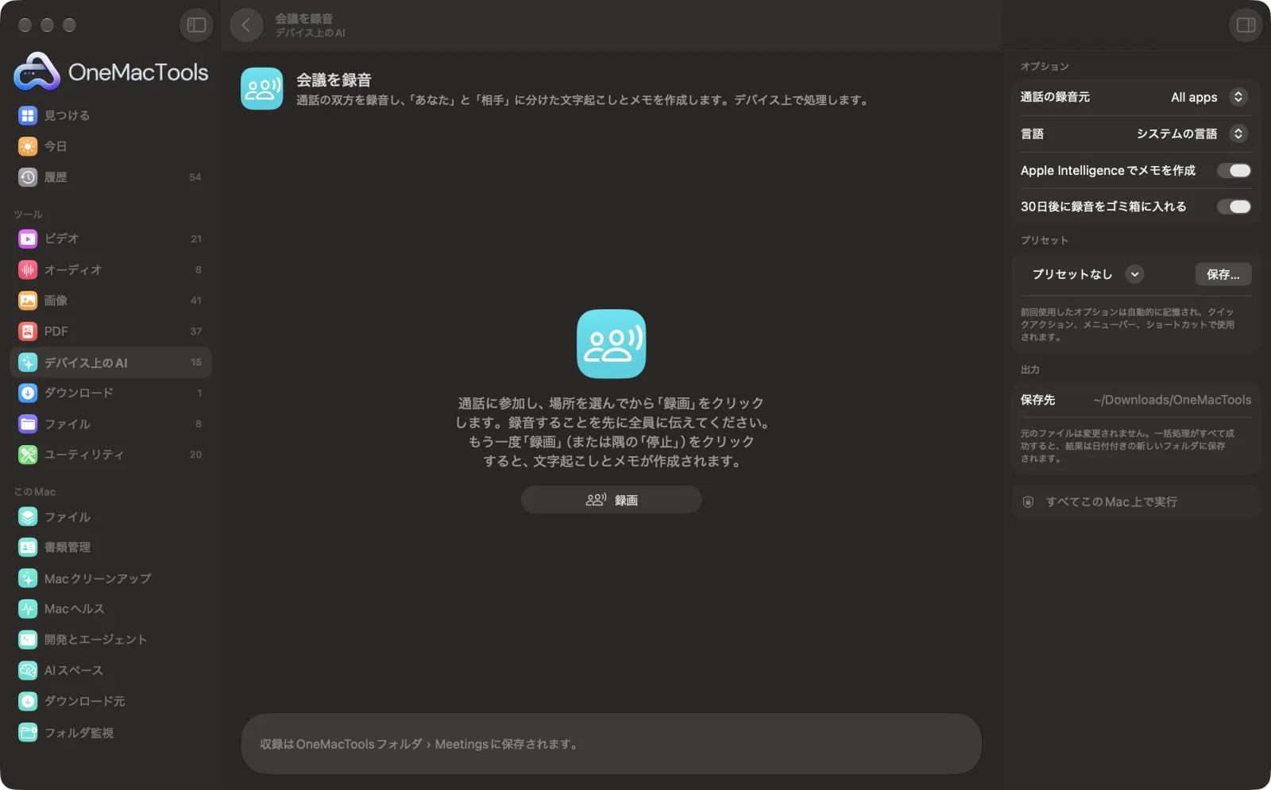Open the 書類管理 icon
This screenshot has height=790, width=1271.
(28, 547)
